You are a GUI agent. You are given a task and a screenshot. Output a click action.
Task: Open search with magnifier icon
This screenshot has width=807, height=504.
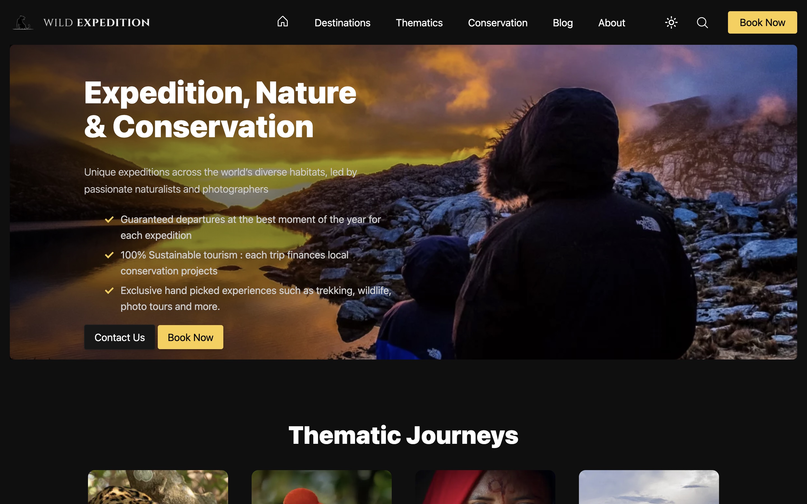click(702, 22)
